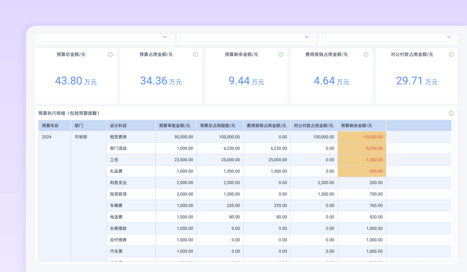Click info icon beside 预算执行明细 table title
The width and height of the screenshot is (467, 272).
[451, 113]
